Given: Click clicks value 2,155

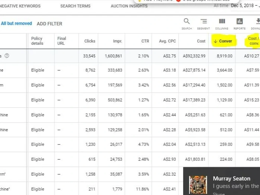Looking at the screenshot, I should 90,115.
